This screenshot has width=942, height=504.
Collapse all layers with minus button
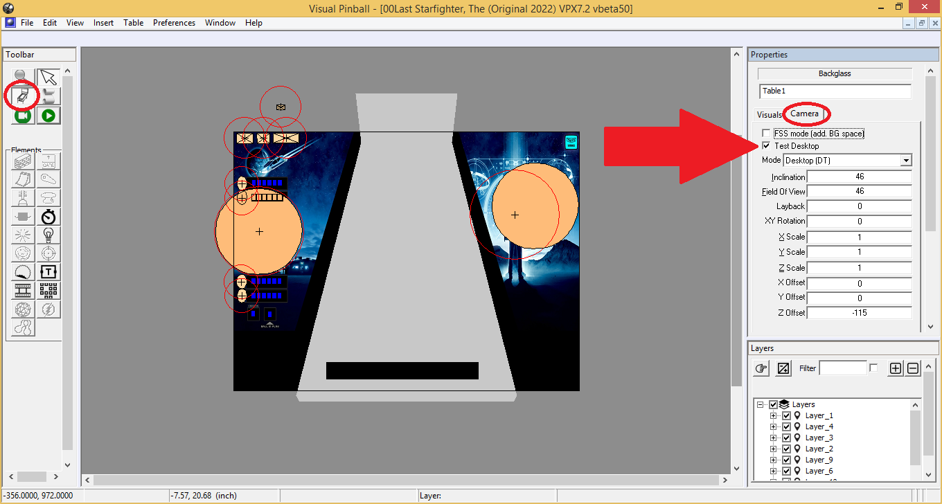click(913, 368)
